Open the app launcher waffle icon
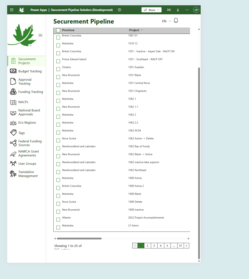This screenshot has width=249, height=279. [x=12, y=10]
